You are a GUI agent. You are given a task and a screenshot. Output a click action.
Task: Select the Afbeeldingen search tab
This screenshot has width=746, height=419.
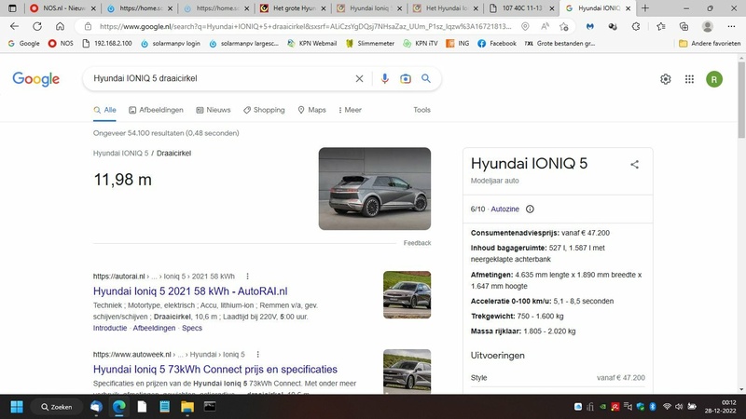[x=156, y=110]
